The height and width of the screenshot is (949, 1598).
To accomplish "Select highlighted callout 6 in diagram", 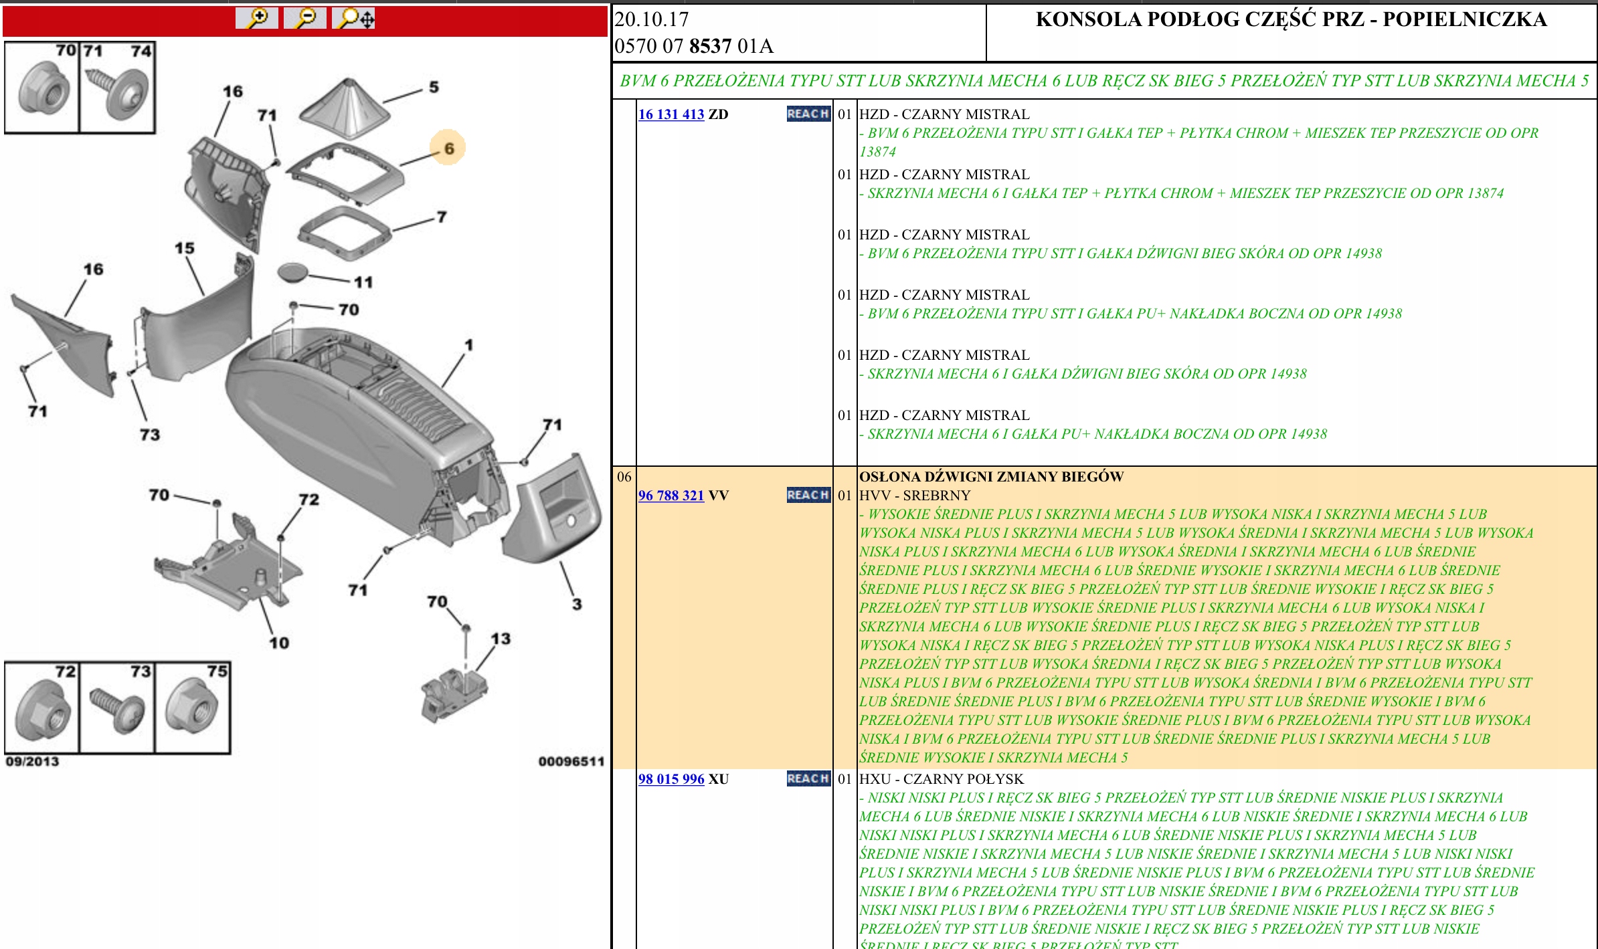I will click(x=448, y=148).
